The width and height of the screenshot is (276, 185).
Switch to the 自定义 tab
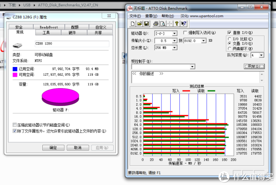(x=101, y=27)
